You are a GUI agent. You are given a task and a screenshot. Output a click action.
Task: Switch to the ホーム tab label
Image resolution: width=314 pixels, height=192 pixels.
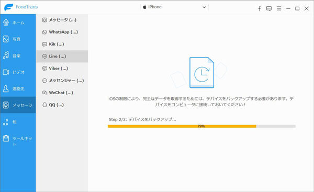coord(18,22)
